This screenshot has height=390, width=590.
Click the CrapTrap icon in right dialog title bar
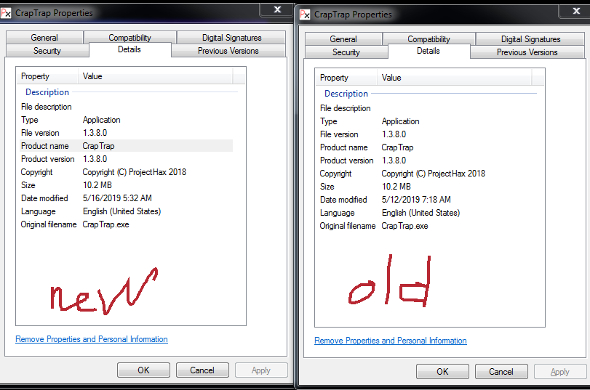pos(306,14)
